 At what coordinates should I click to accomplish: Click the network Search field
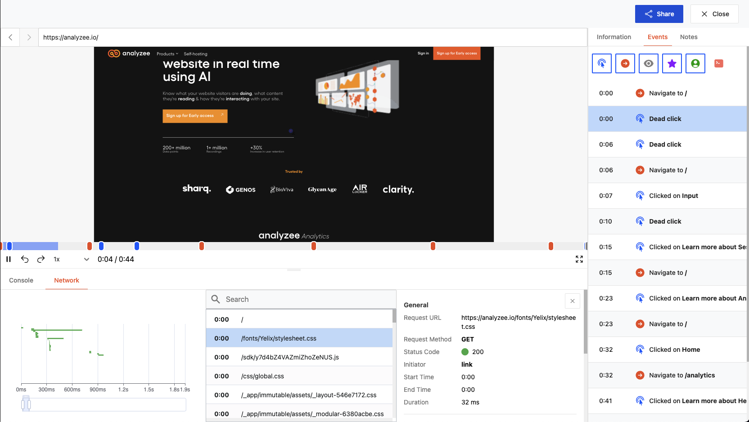coord(301,299)
